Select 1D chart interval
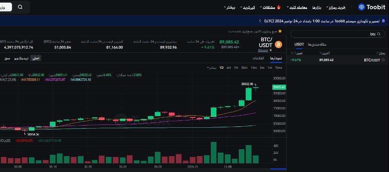 (221, 68)
